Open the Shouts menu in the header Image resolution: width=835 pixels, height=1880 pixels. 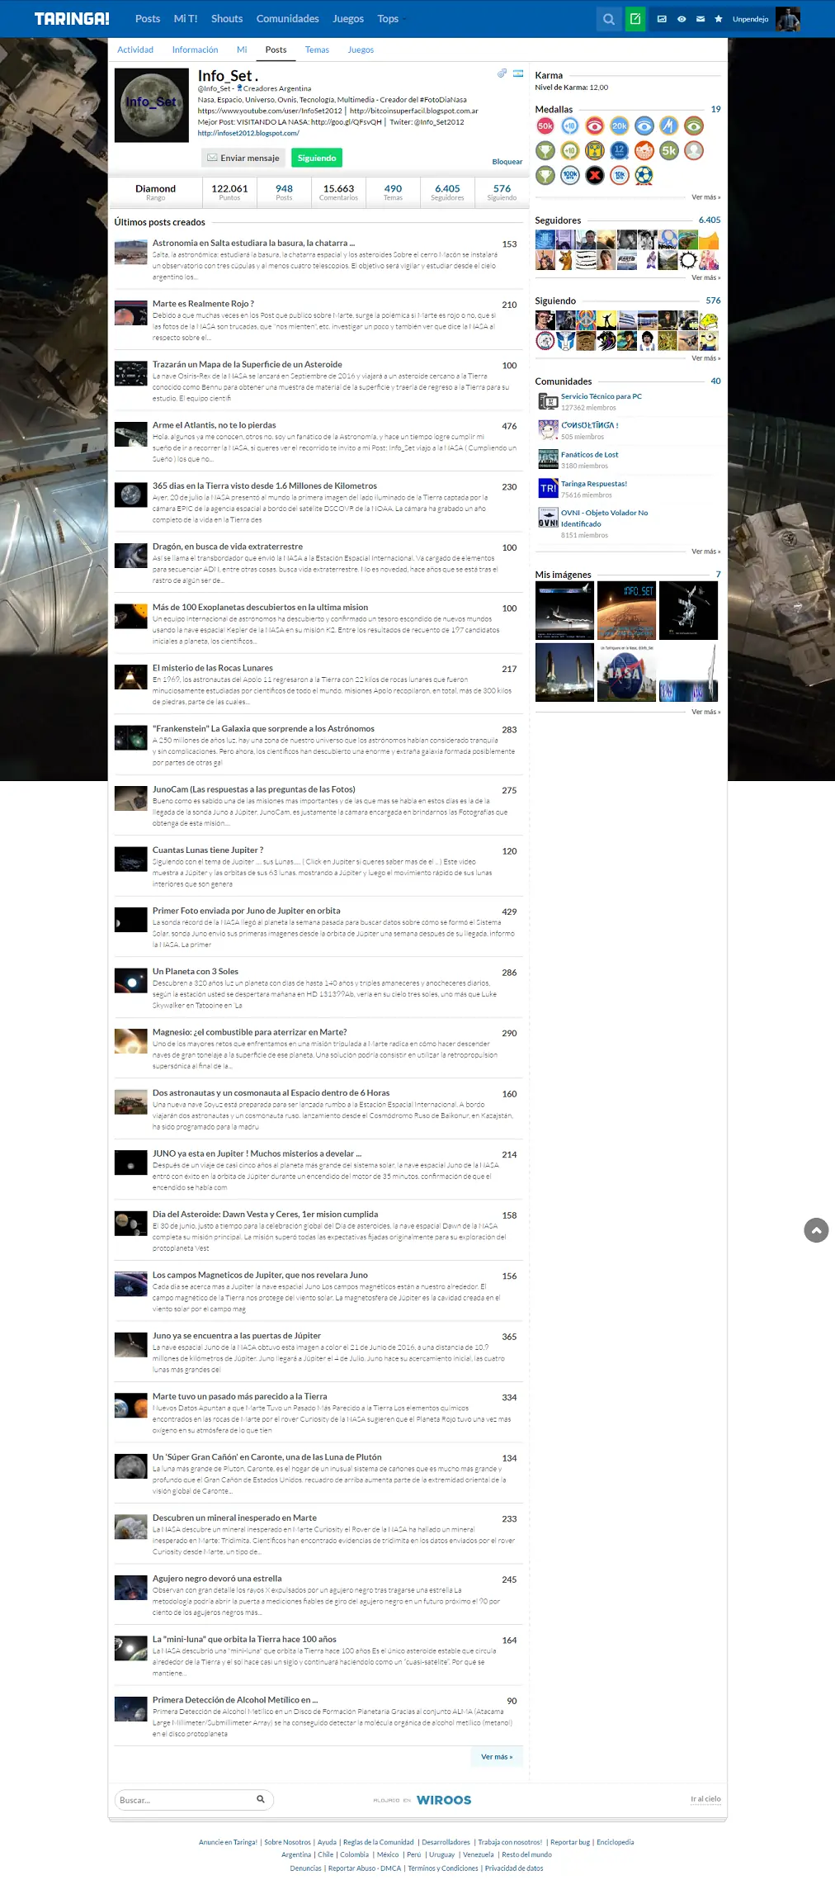click(227, 19)
